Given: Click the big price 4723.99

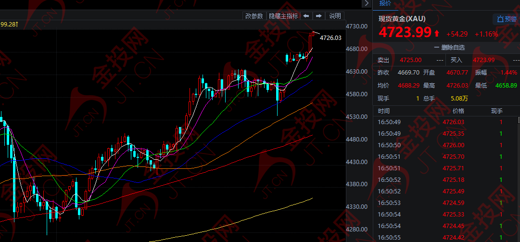Looking at the screenshot, I should [x=405, y=33].
